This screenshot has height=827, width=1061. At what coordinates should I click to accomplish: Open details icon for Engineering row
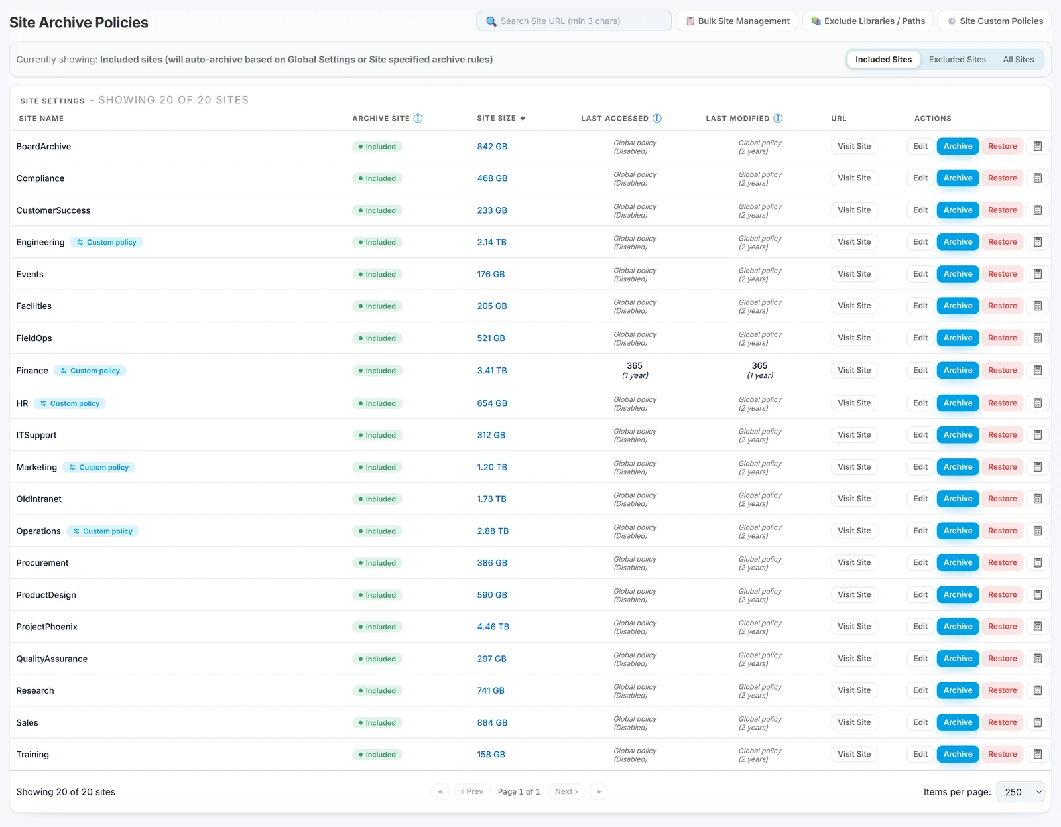coord(1038,242)
